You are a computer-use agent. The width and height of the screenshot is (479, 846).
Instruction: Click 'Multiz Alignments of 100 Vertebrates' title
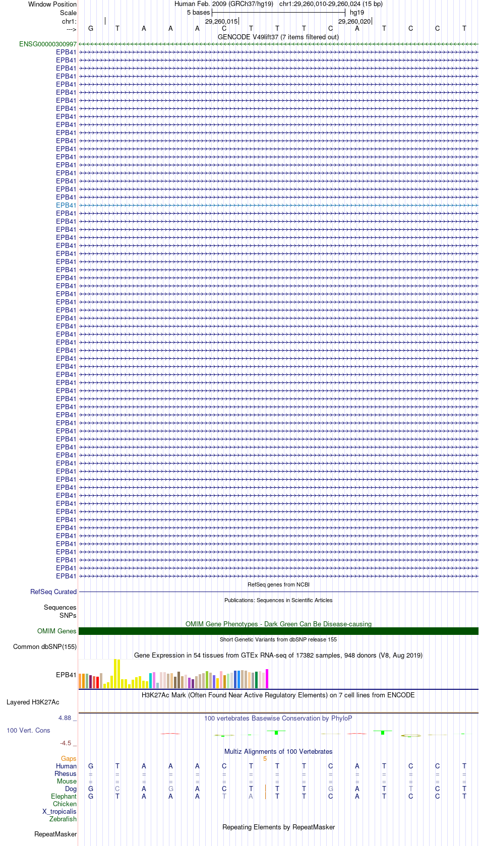pos(278,752)
